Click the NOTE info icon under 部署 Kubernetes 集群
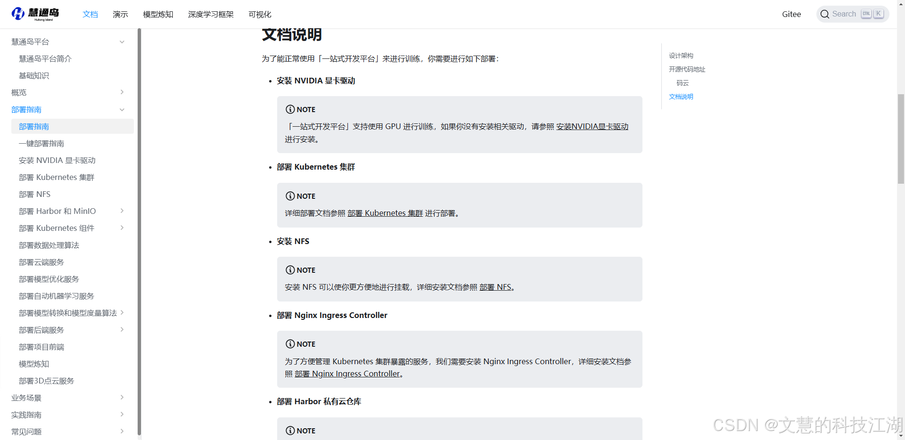Viewport: 905px width, 440px height. tap(290, 196)
